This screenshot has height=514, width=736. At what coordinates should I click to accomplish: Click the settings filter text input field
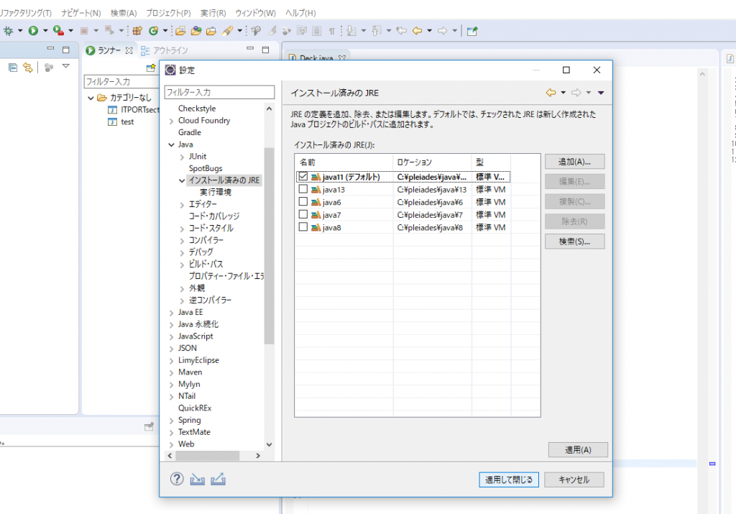point(219,93)
